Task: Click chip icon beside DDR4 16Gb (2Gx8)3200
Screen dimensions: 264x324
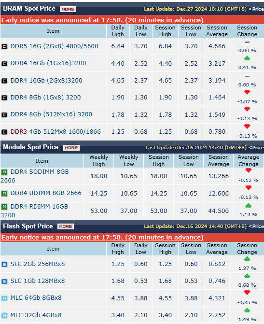Action: coord(4,81)
